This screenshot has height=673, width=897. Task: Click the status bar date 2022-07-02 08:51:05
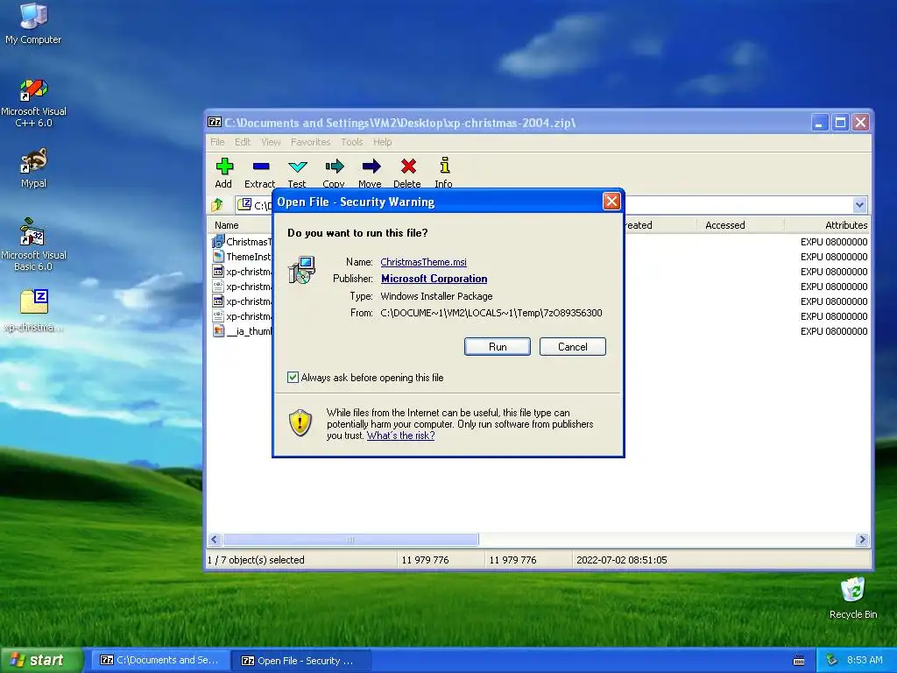click(621, 560)
